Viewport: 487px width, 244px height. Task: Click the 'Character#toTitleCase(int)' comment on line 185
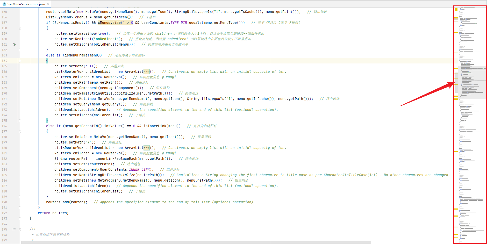tap(351, 175)
